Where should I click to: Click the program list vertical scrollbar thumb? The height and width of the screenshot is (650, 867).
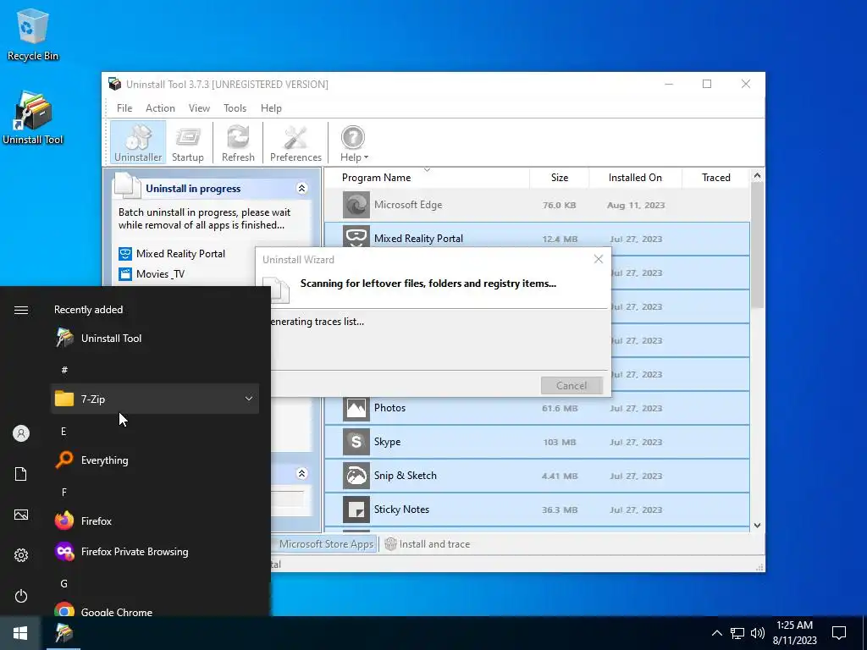click(758, 245)
